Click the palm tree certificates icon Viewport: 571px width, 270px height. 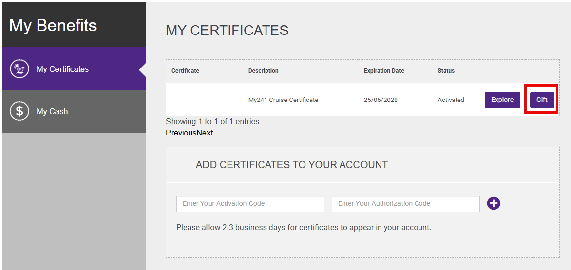click(20, 69)
